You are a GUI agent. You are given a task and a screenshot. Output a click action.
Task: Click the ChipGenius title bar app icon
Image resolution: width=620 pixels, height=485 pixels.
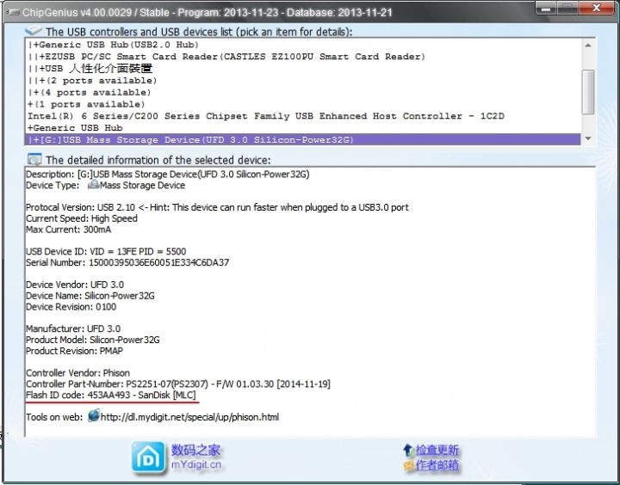click(x=13, y=12)
